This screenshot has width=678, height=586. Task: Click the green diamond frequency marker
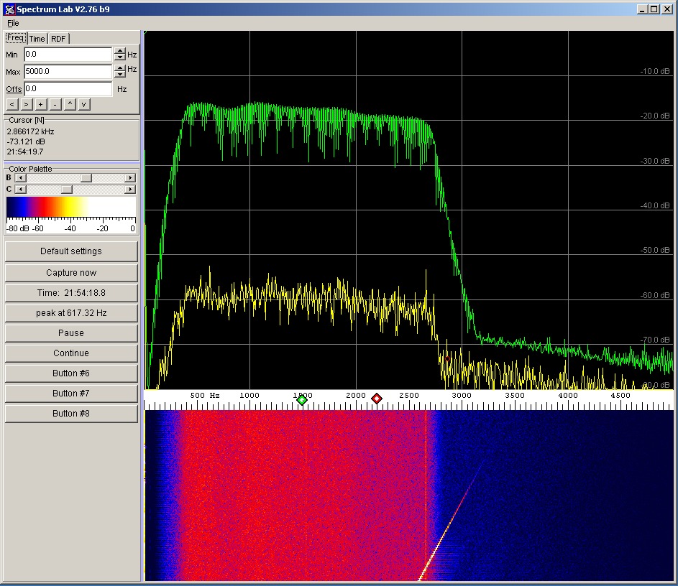coord(302,399)
